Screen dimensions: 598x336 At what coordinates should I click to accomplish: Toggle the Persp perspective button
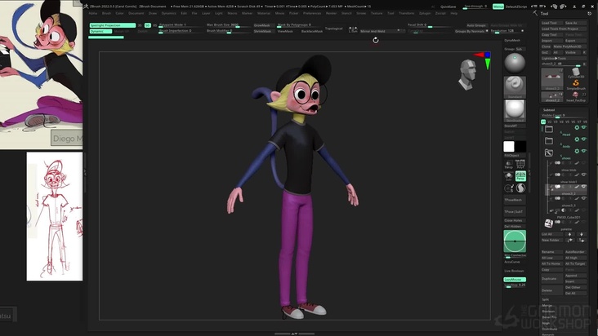click(520, 176)
